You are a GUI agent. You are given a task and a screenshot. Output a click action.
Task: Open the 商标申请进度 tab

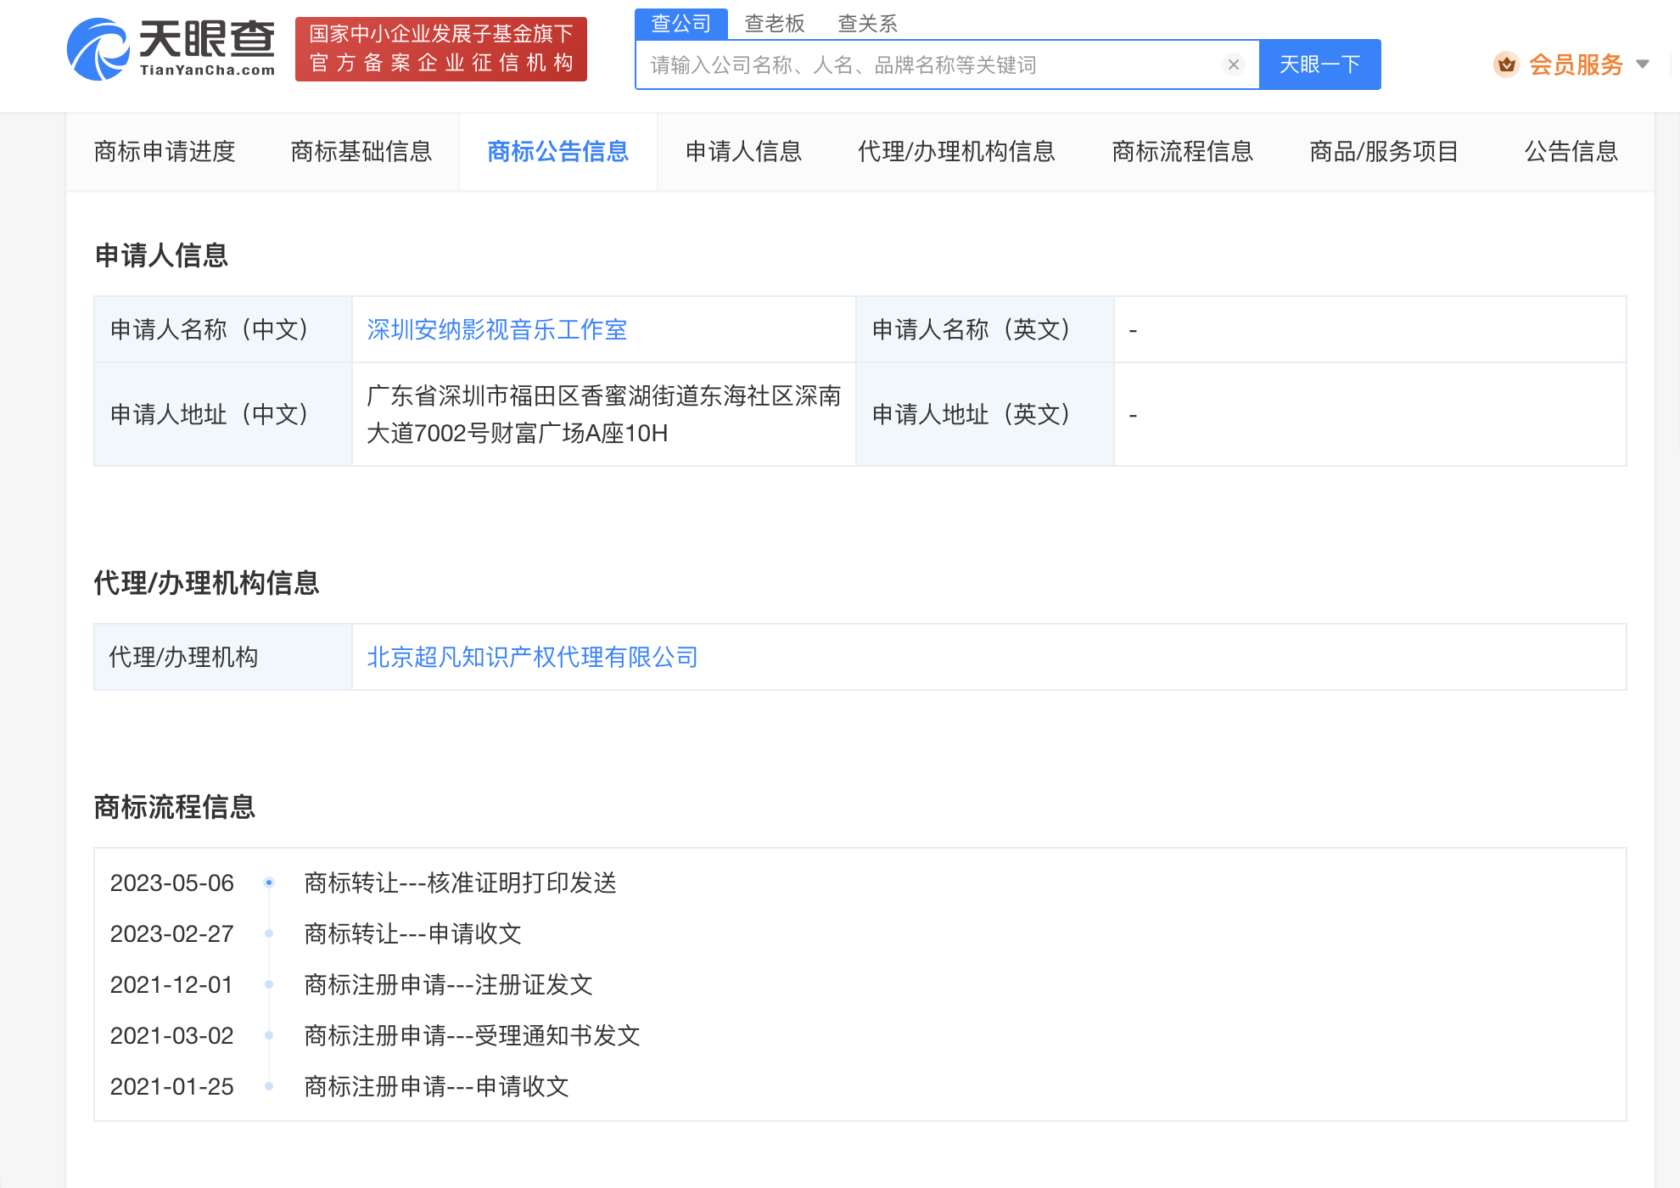tap(165, 152)
